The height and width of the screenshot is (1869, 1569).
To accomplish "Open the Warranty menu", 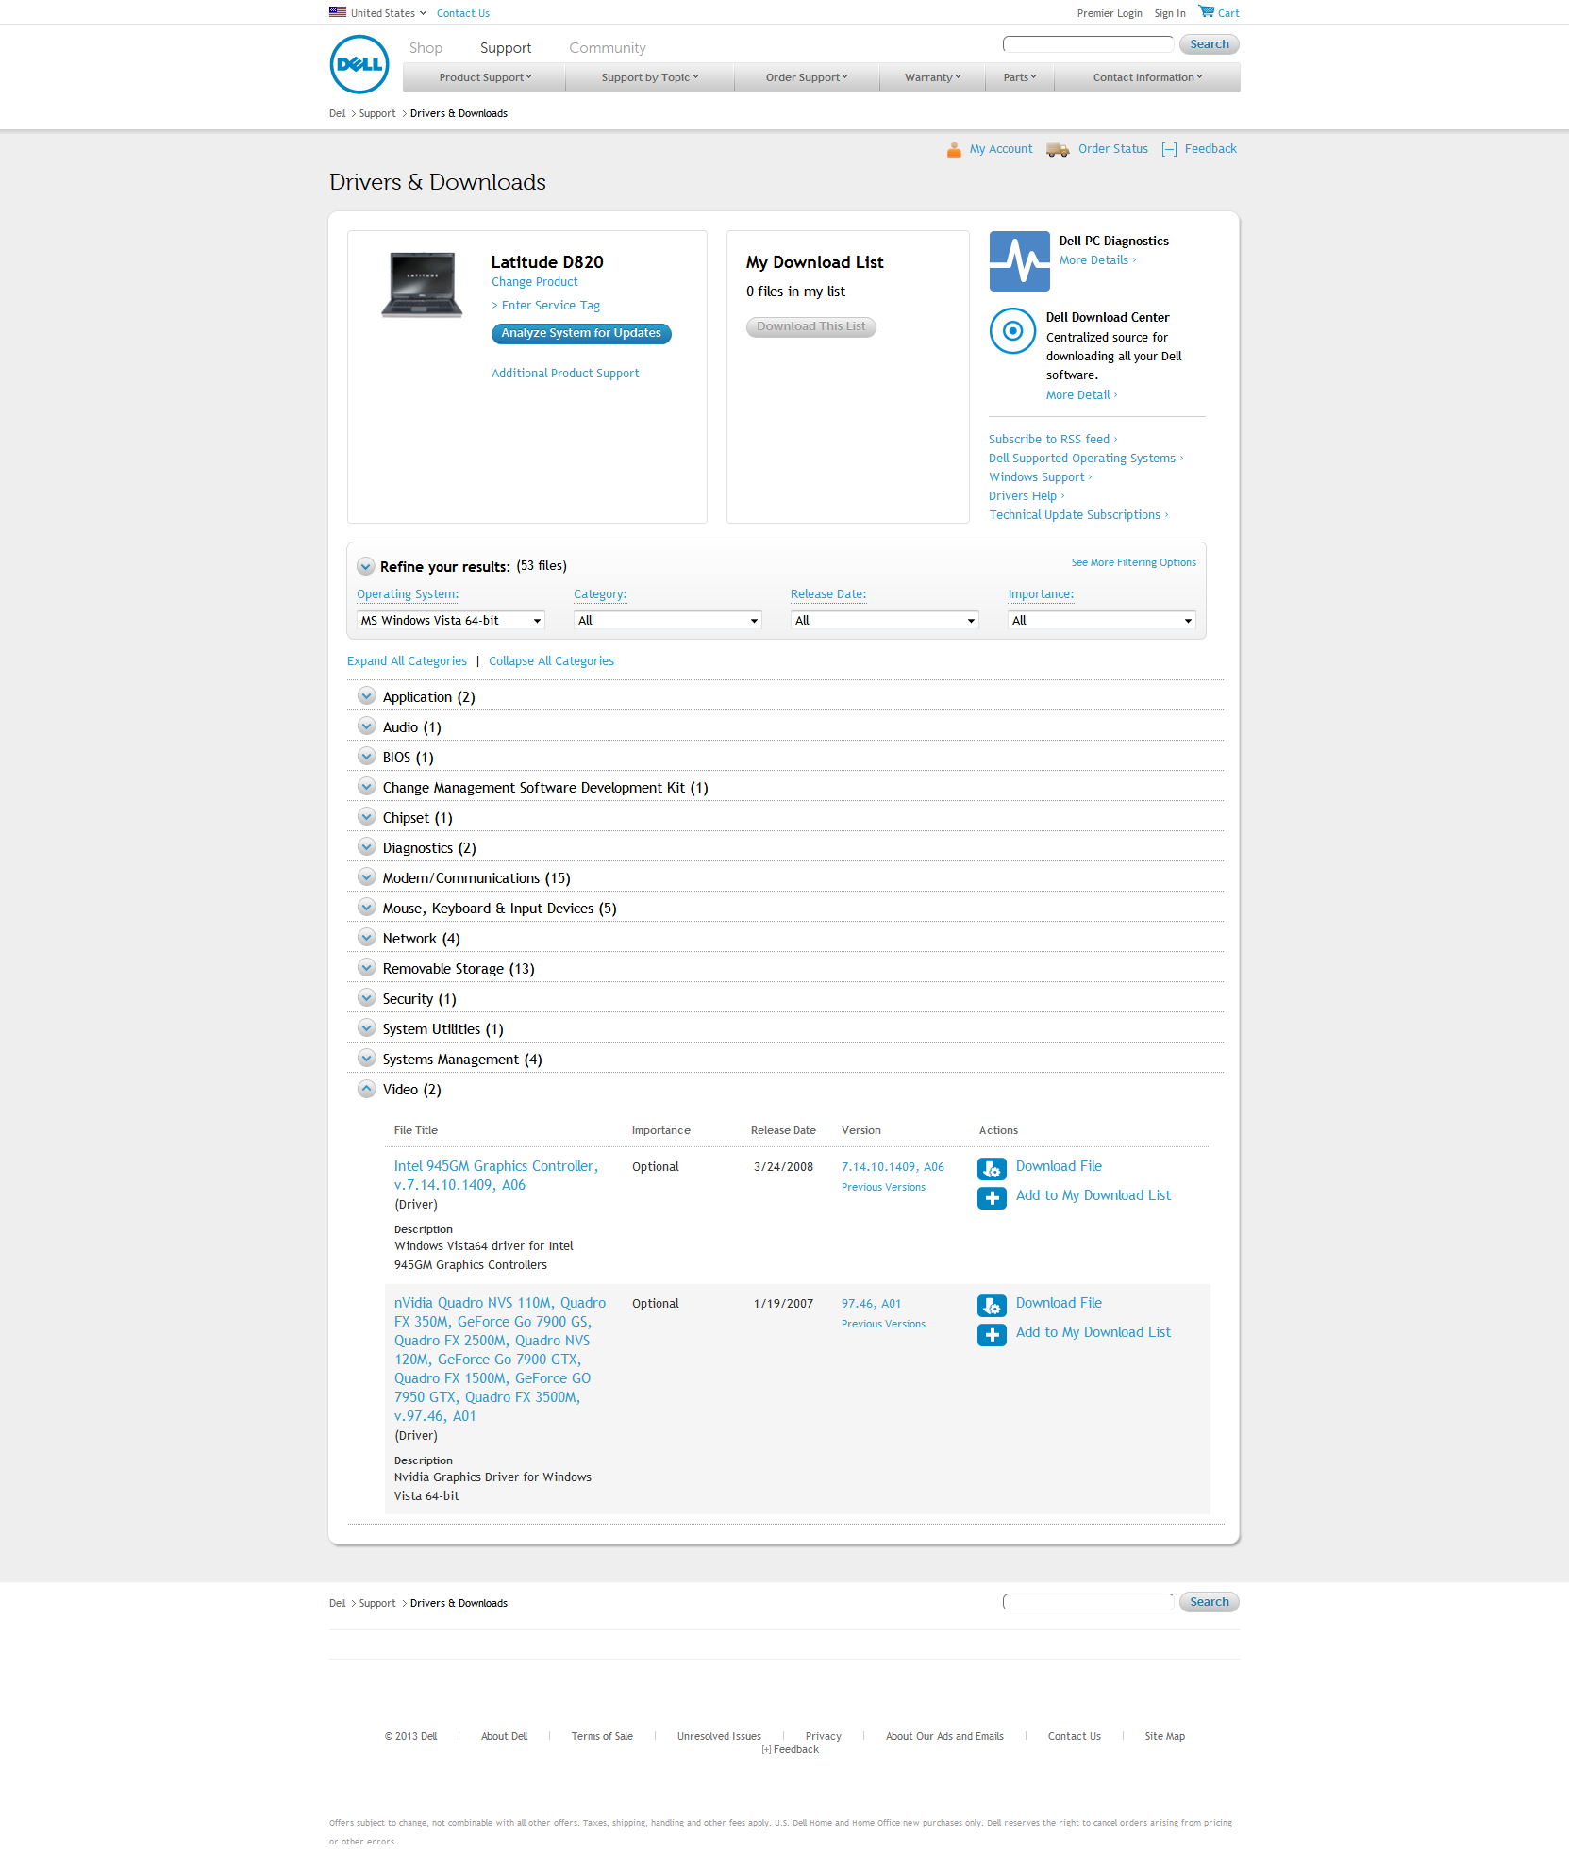I will (x=933, y=77).
